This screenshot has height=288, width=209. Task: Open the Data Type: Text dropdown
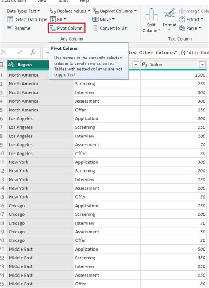(23, 11)
